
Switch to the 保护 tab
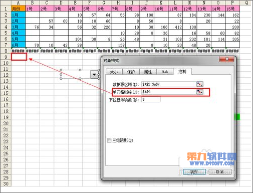tap(131, 72)
